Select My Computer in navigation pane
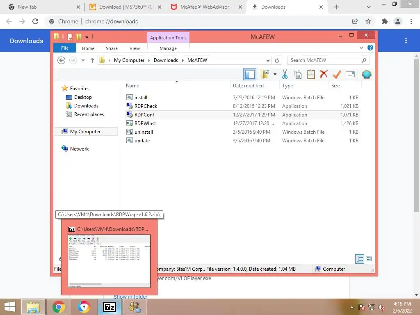420x315 pixels. (x=85, y=132)
